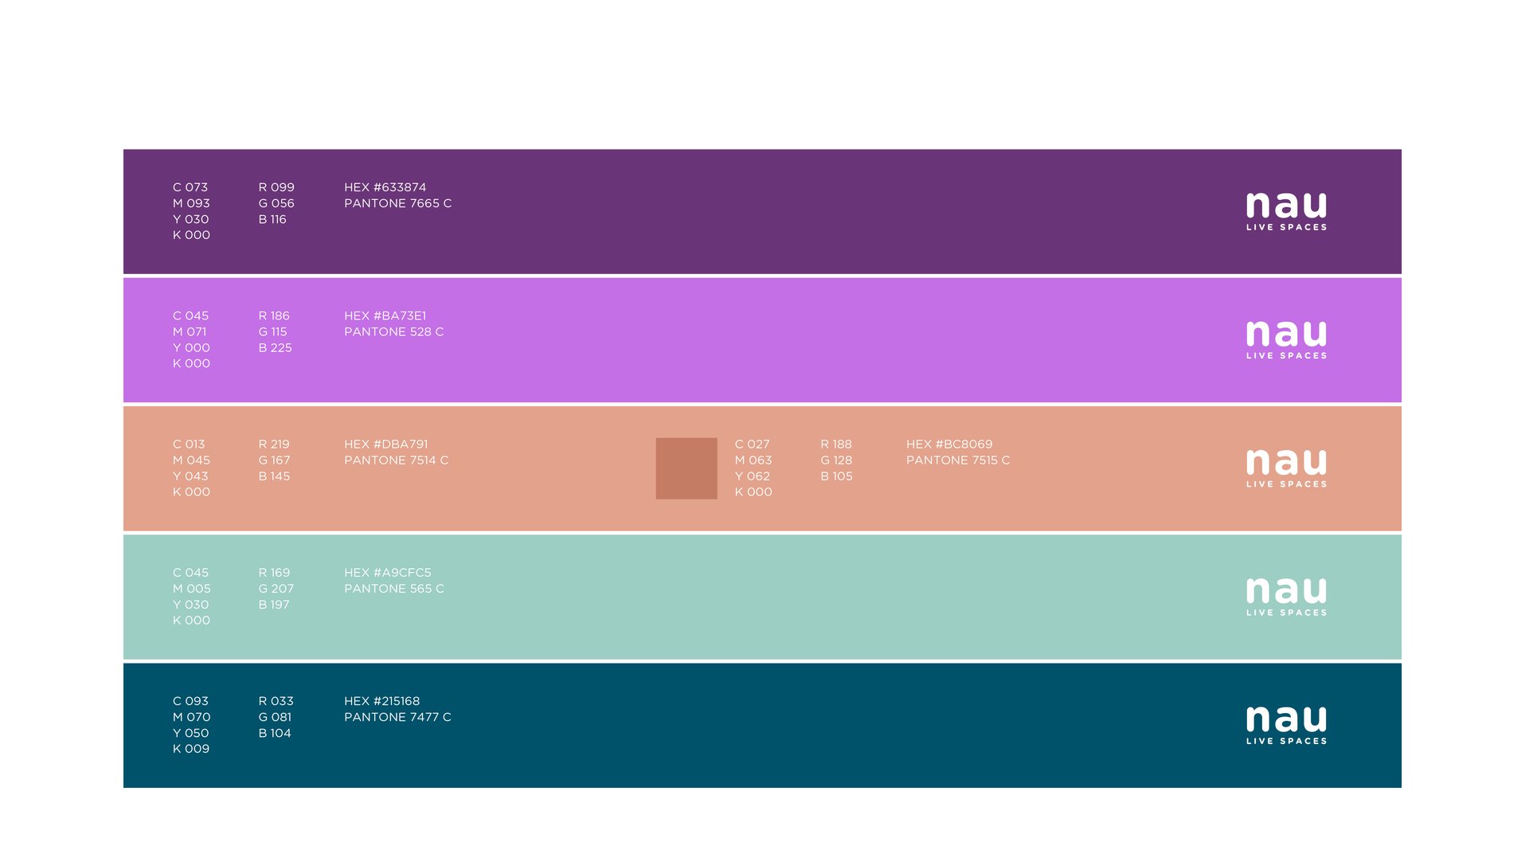Click the nau logo on dark teal band
Screen dimensions: 1529x858
(1286, 725)
